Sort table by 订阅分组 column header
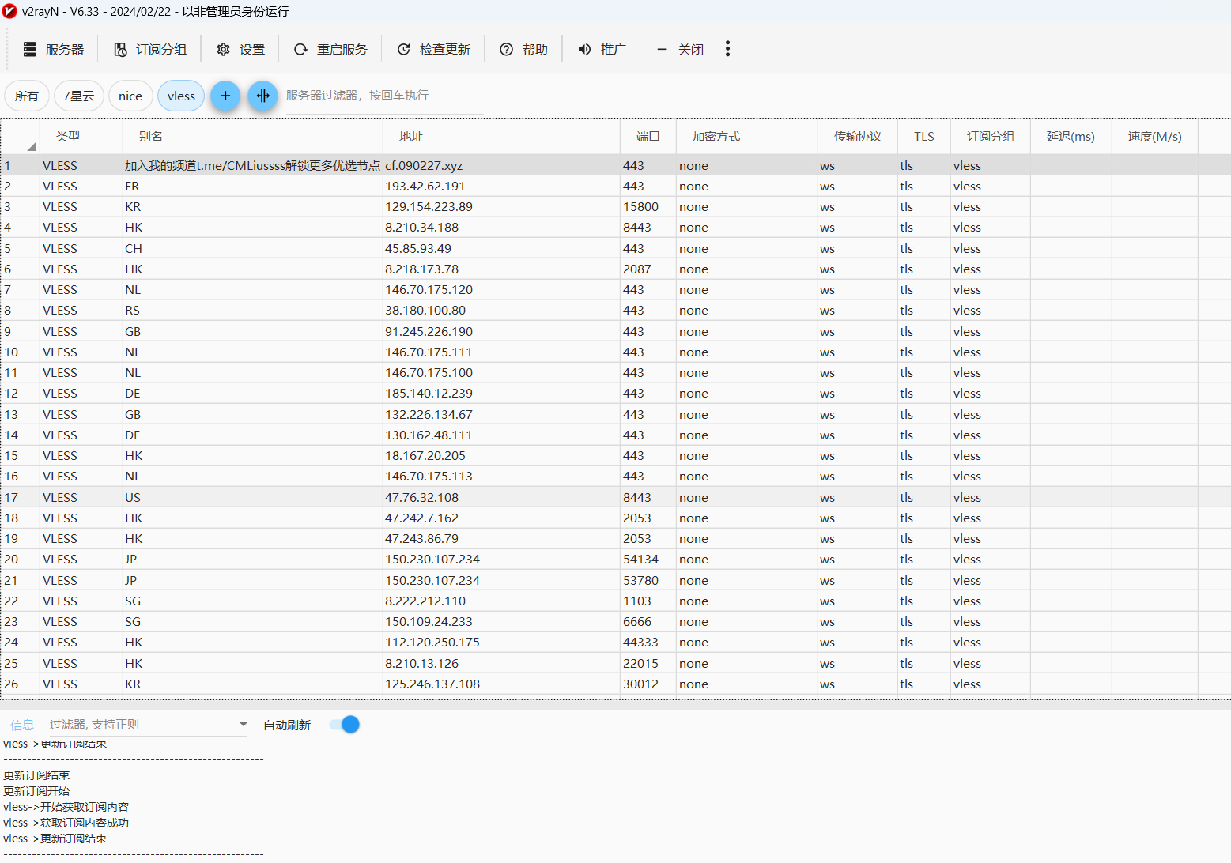The width and height of the screenshot is (1231, 863). tap(991, 136)
